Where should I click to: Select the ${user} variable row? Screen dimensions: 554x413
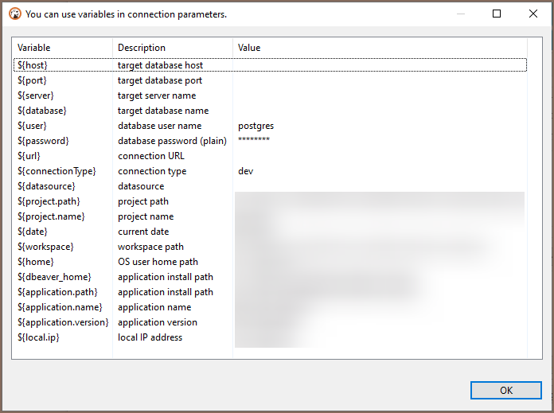coord(33,126)
